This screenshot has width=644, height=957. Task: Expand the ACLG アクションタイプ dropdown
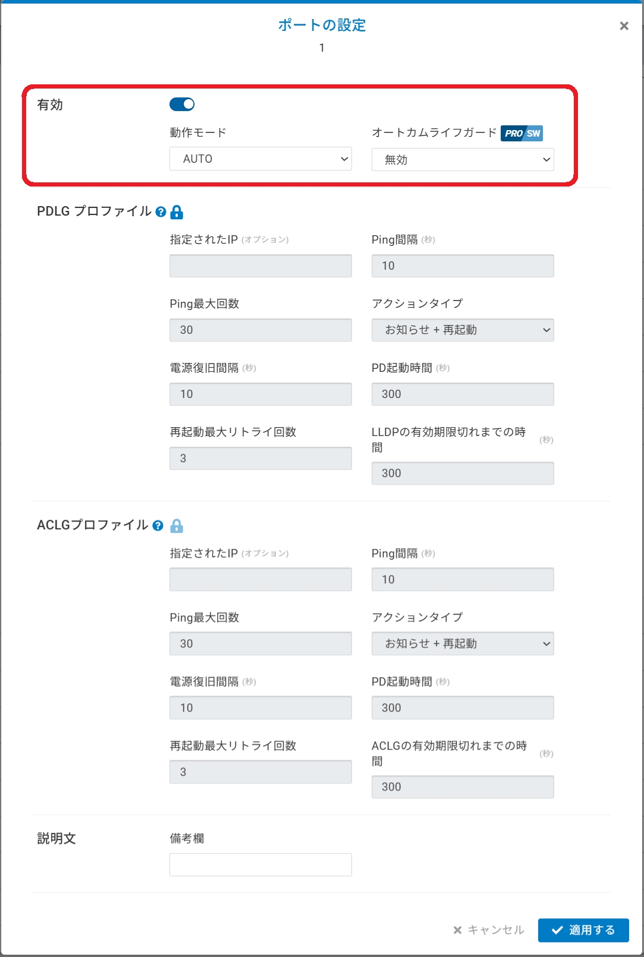463,644
